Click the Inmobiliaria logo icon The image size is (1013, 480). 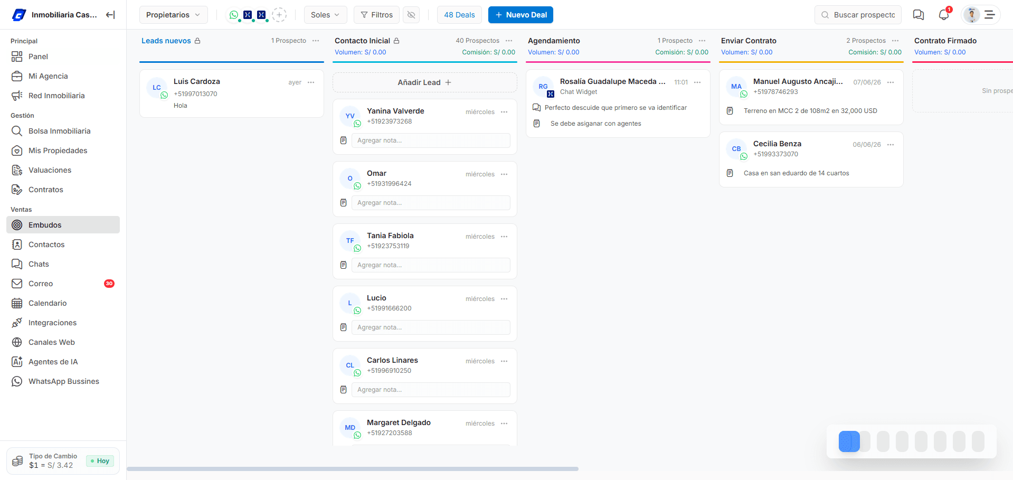coord(19,15)
